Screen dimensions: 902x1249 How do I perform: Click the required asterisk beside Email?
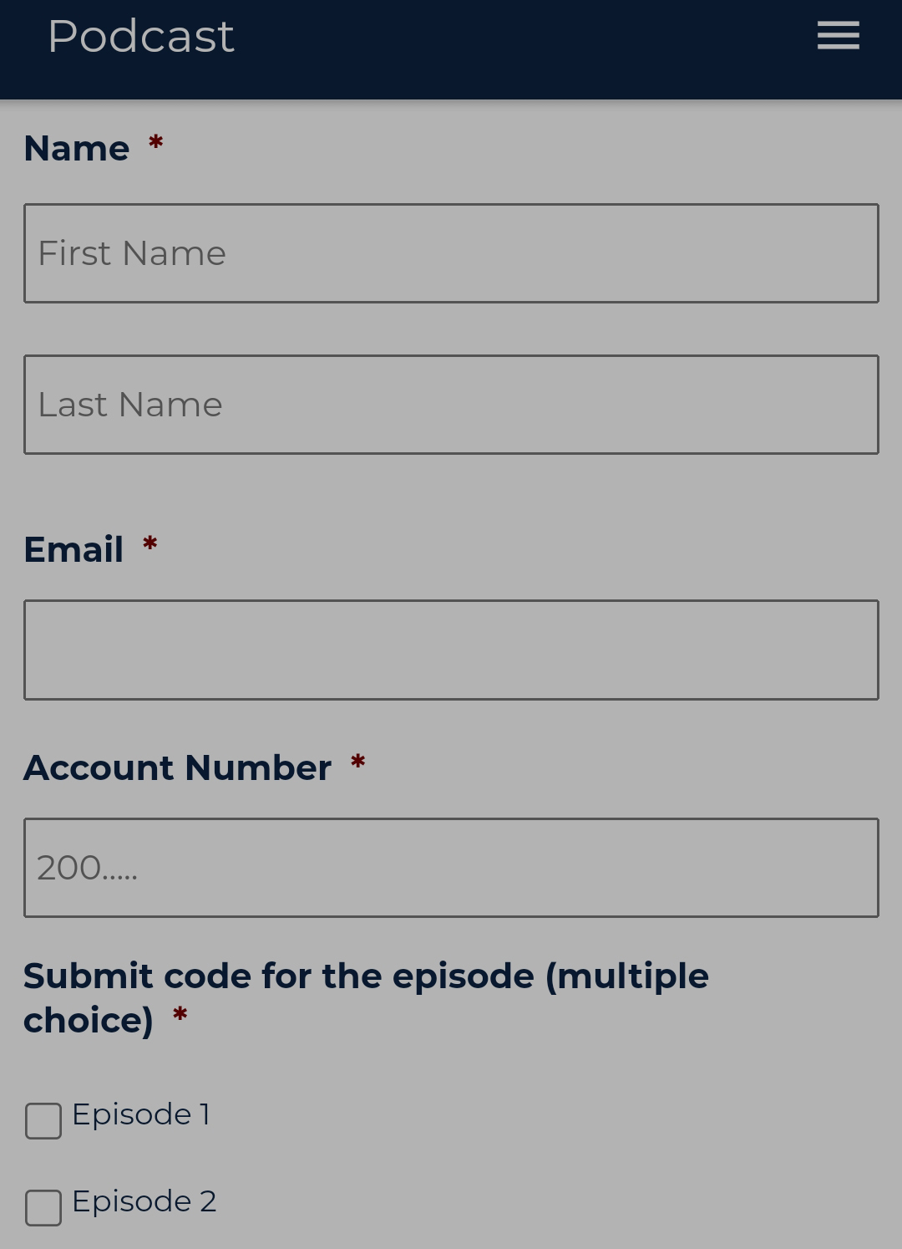pos(149,545)
